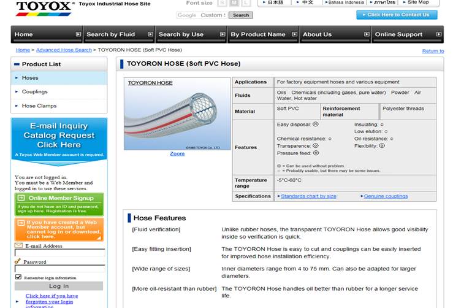This screenshot has height=308, width=453.
Task: Open Online Support menu
Action: coord(408,34)
